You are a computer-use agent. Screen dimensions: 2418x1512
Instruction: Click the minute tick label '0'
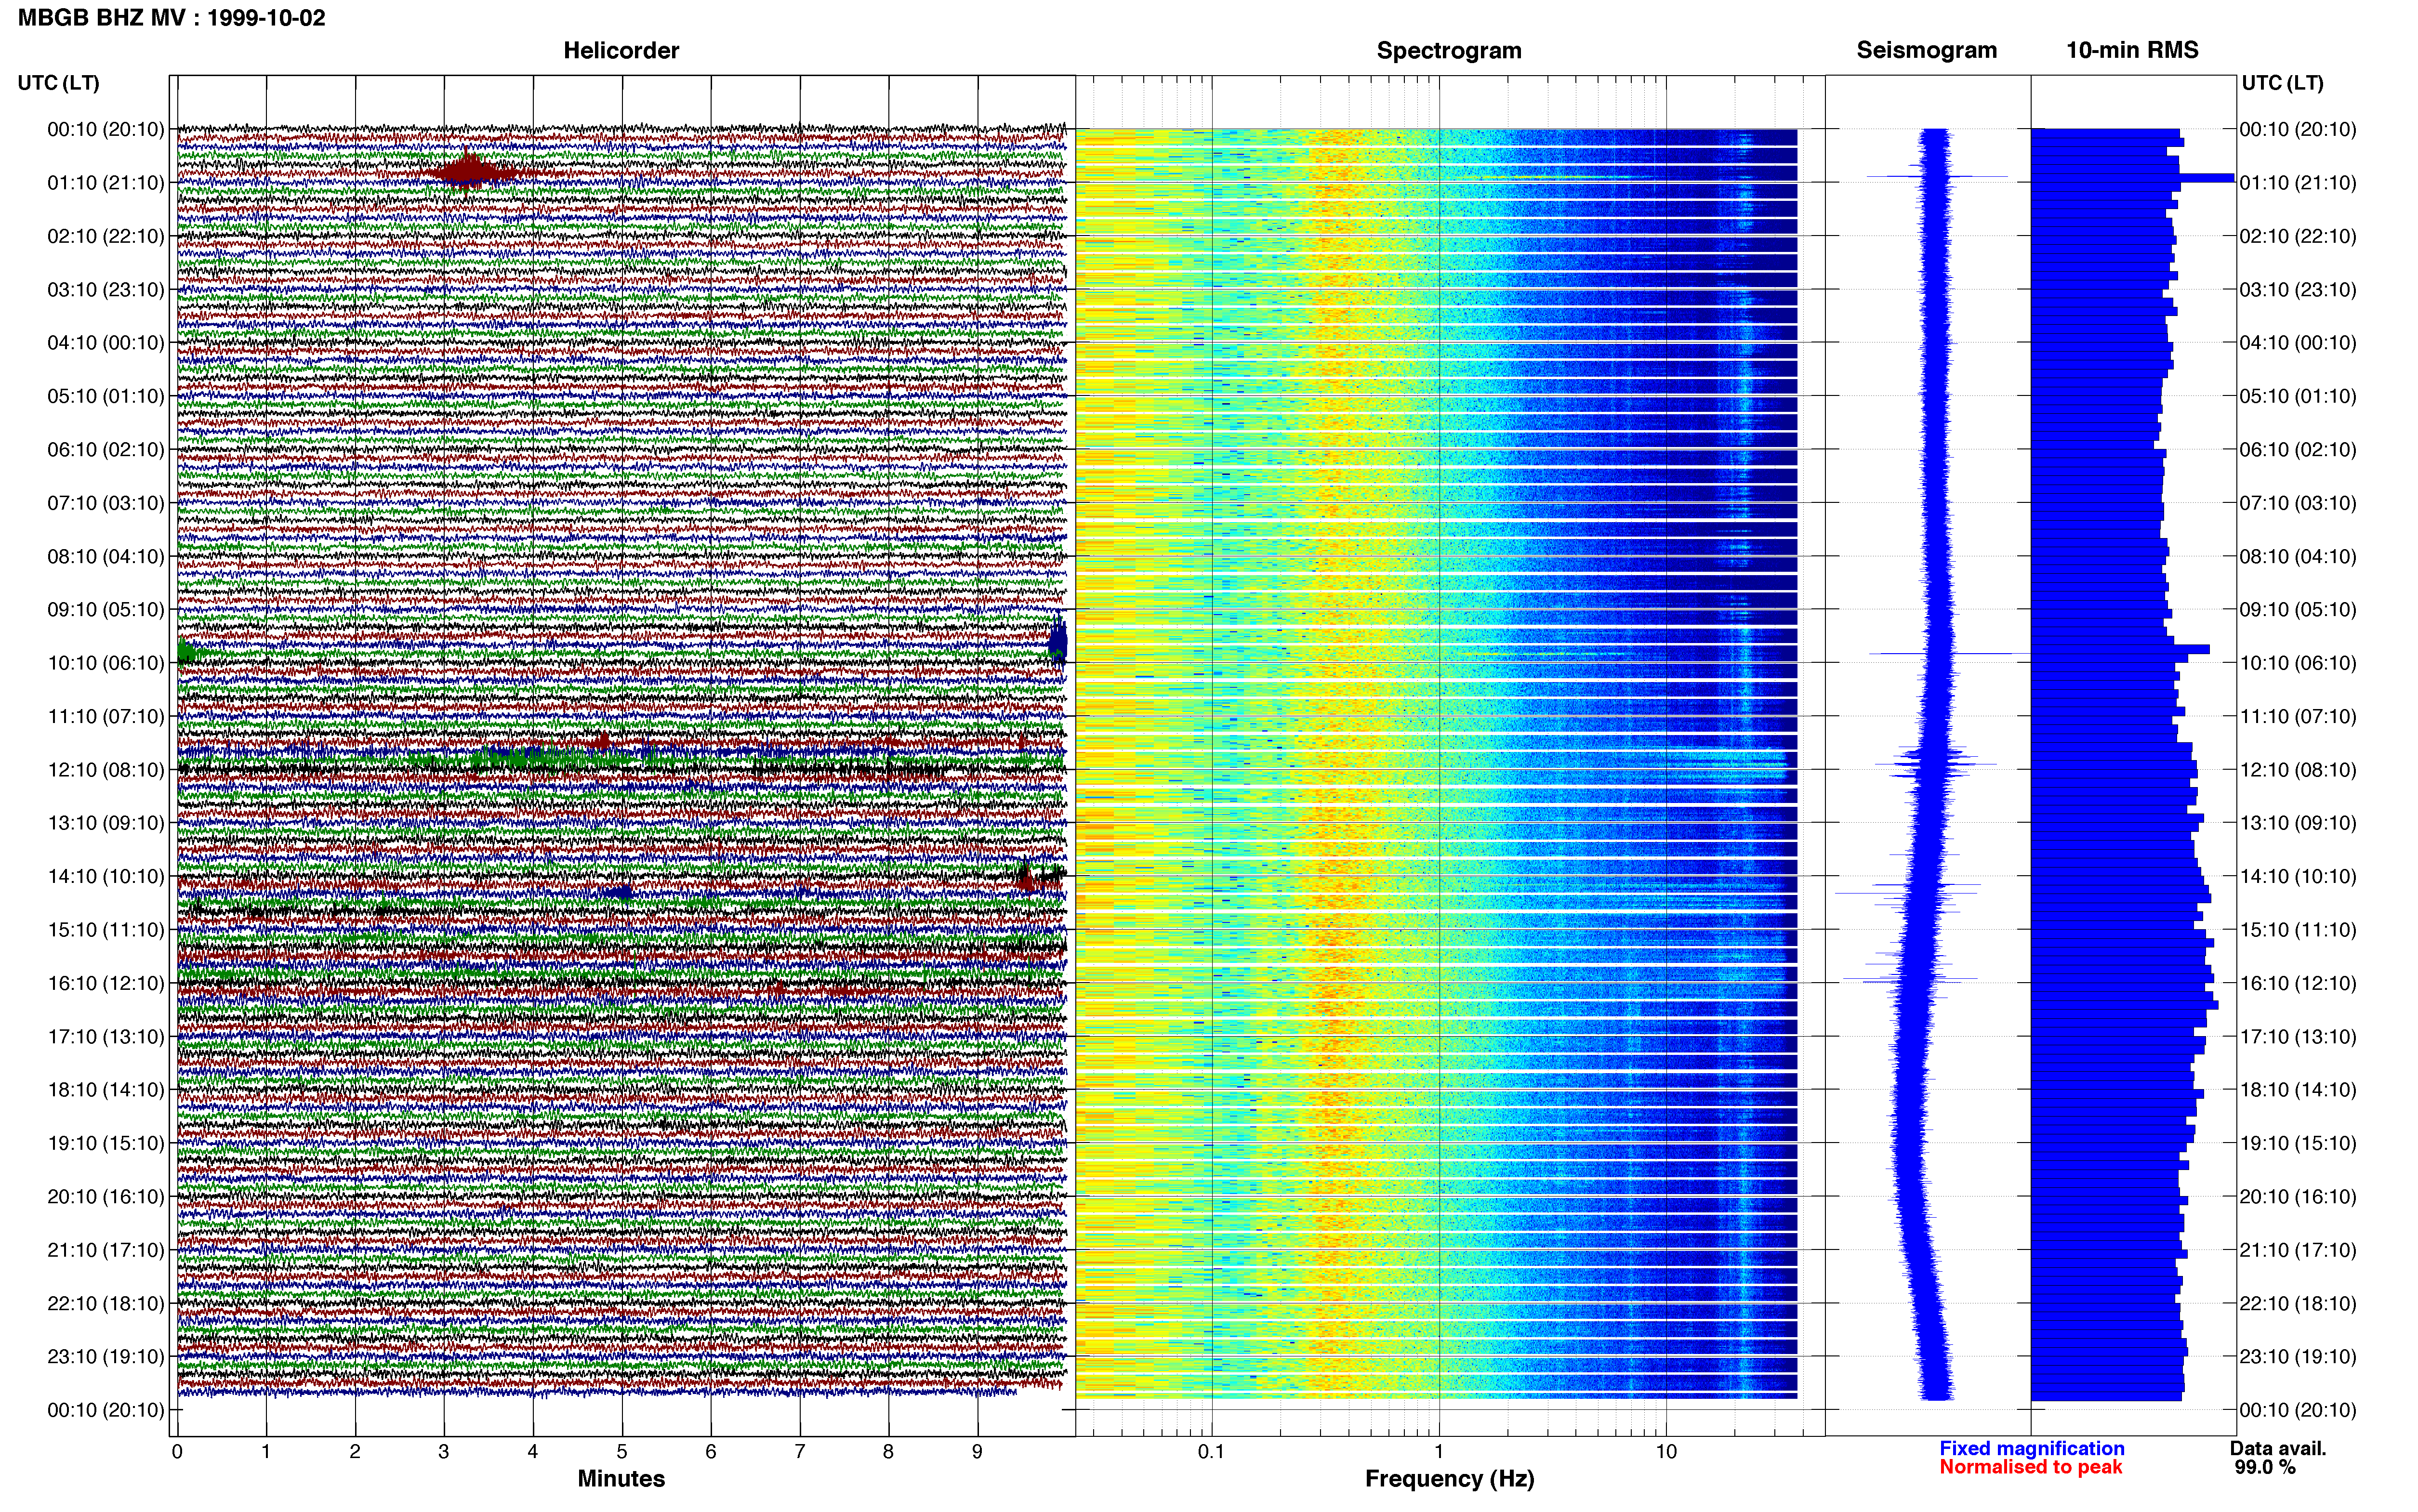coord(177,1452)
